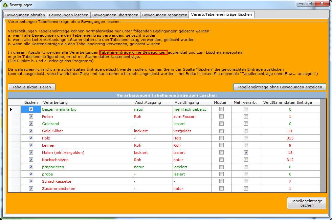Image resolution: width=332 pixels, height=220 pixels.
Task: Click the Bewegungen app icon in title bar
Action: click(5, 5)
